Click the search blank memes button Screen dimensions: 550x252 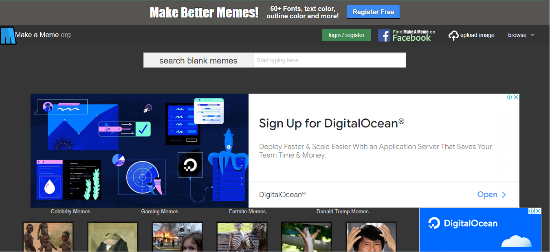click(198, 60)
